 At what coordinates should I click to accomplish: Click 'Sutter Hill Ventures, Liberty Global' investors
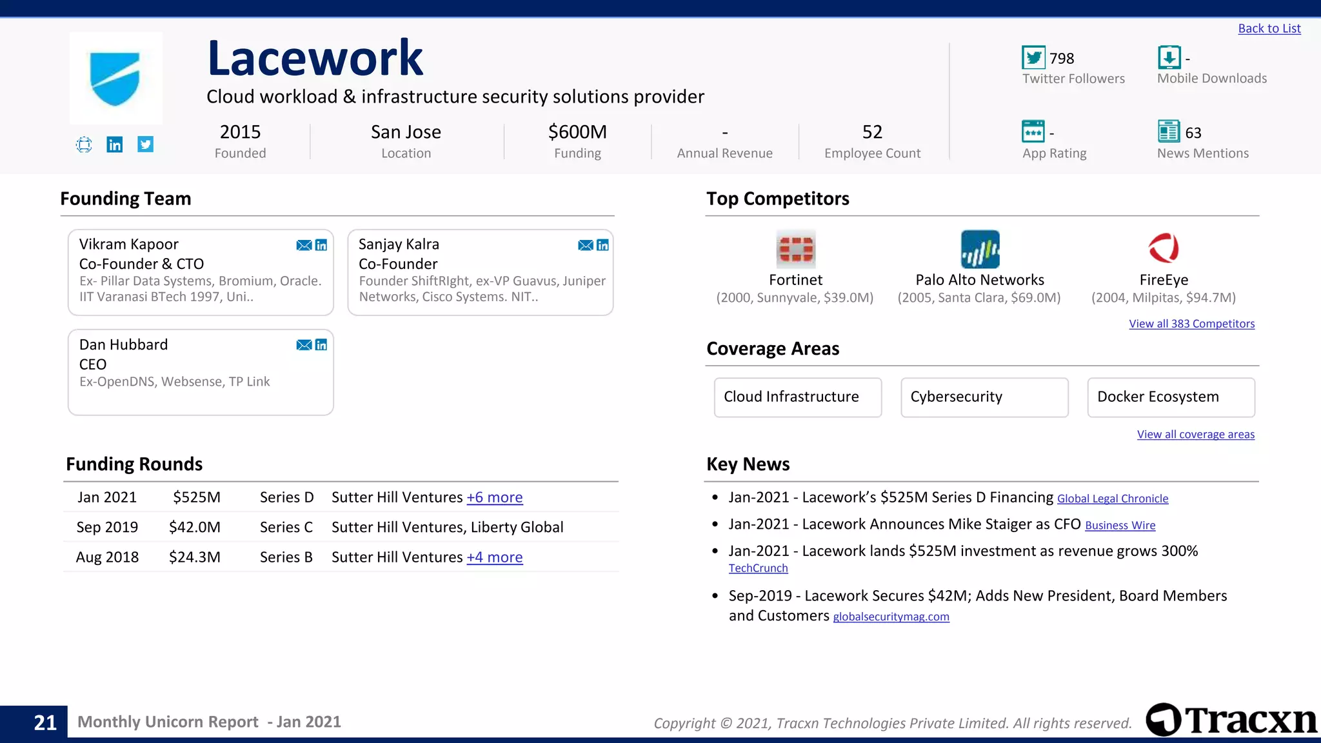[x=448, y=527]
